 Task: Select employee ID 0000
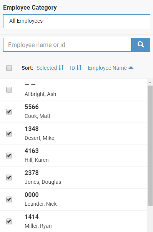click(32, 195)
